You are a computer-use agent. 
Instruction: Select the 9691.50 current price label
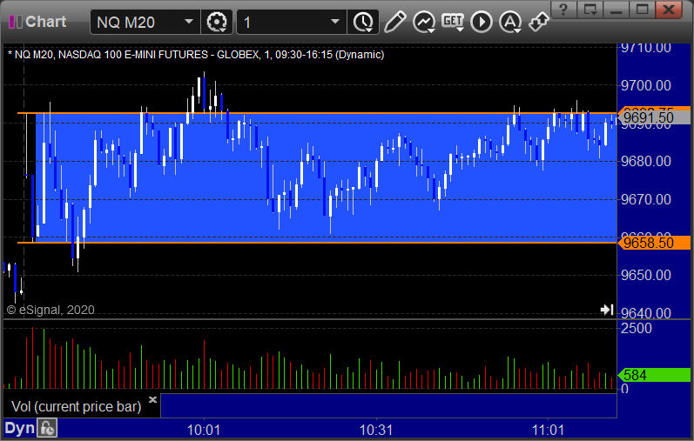654,117
